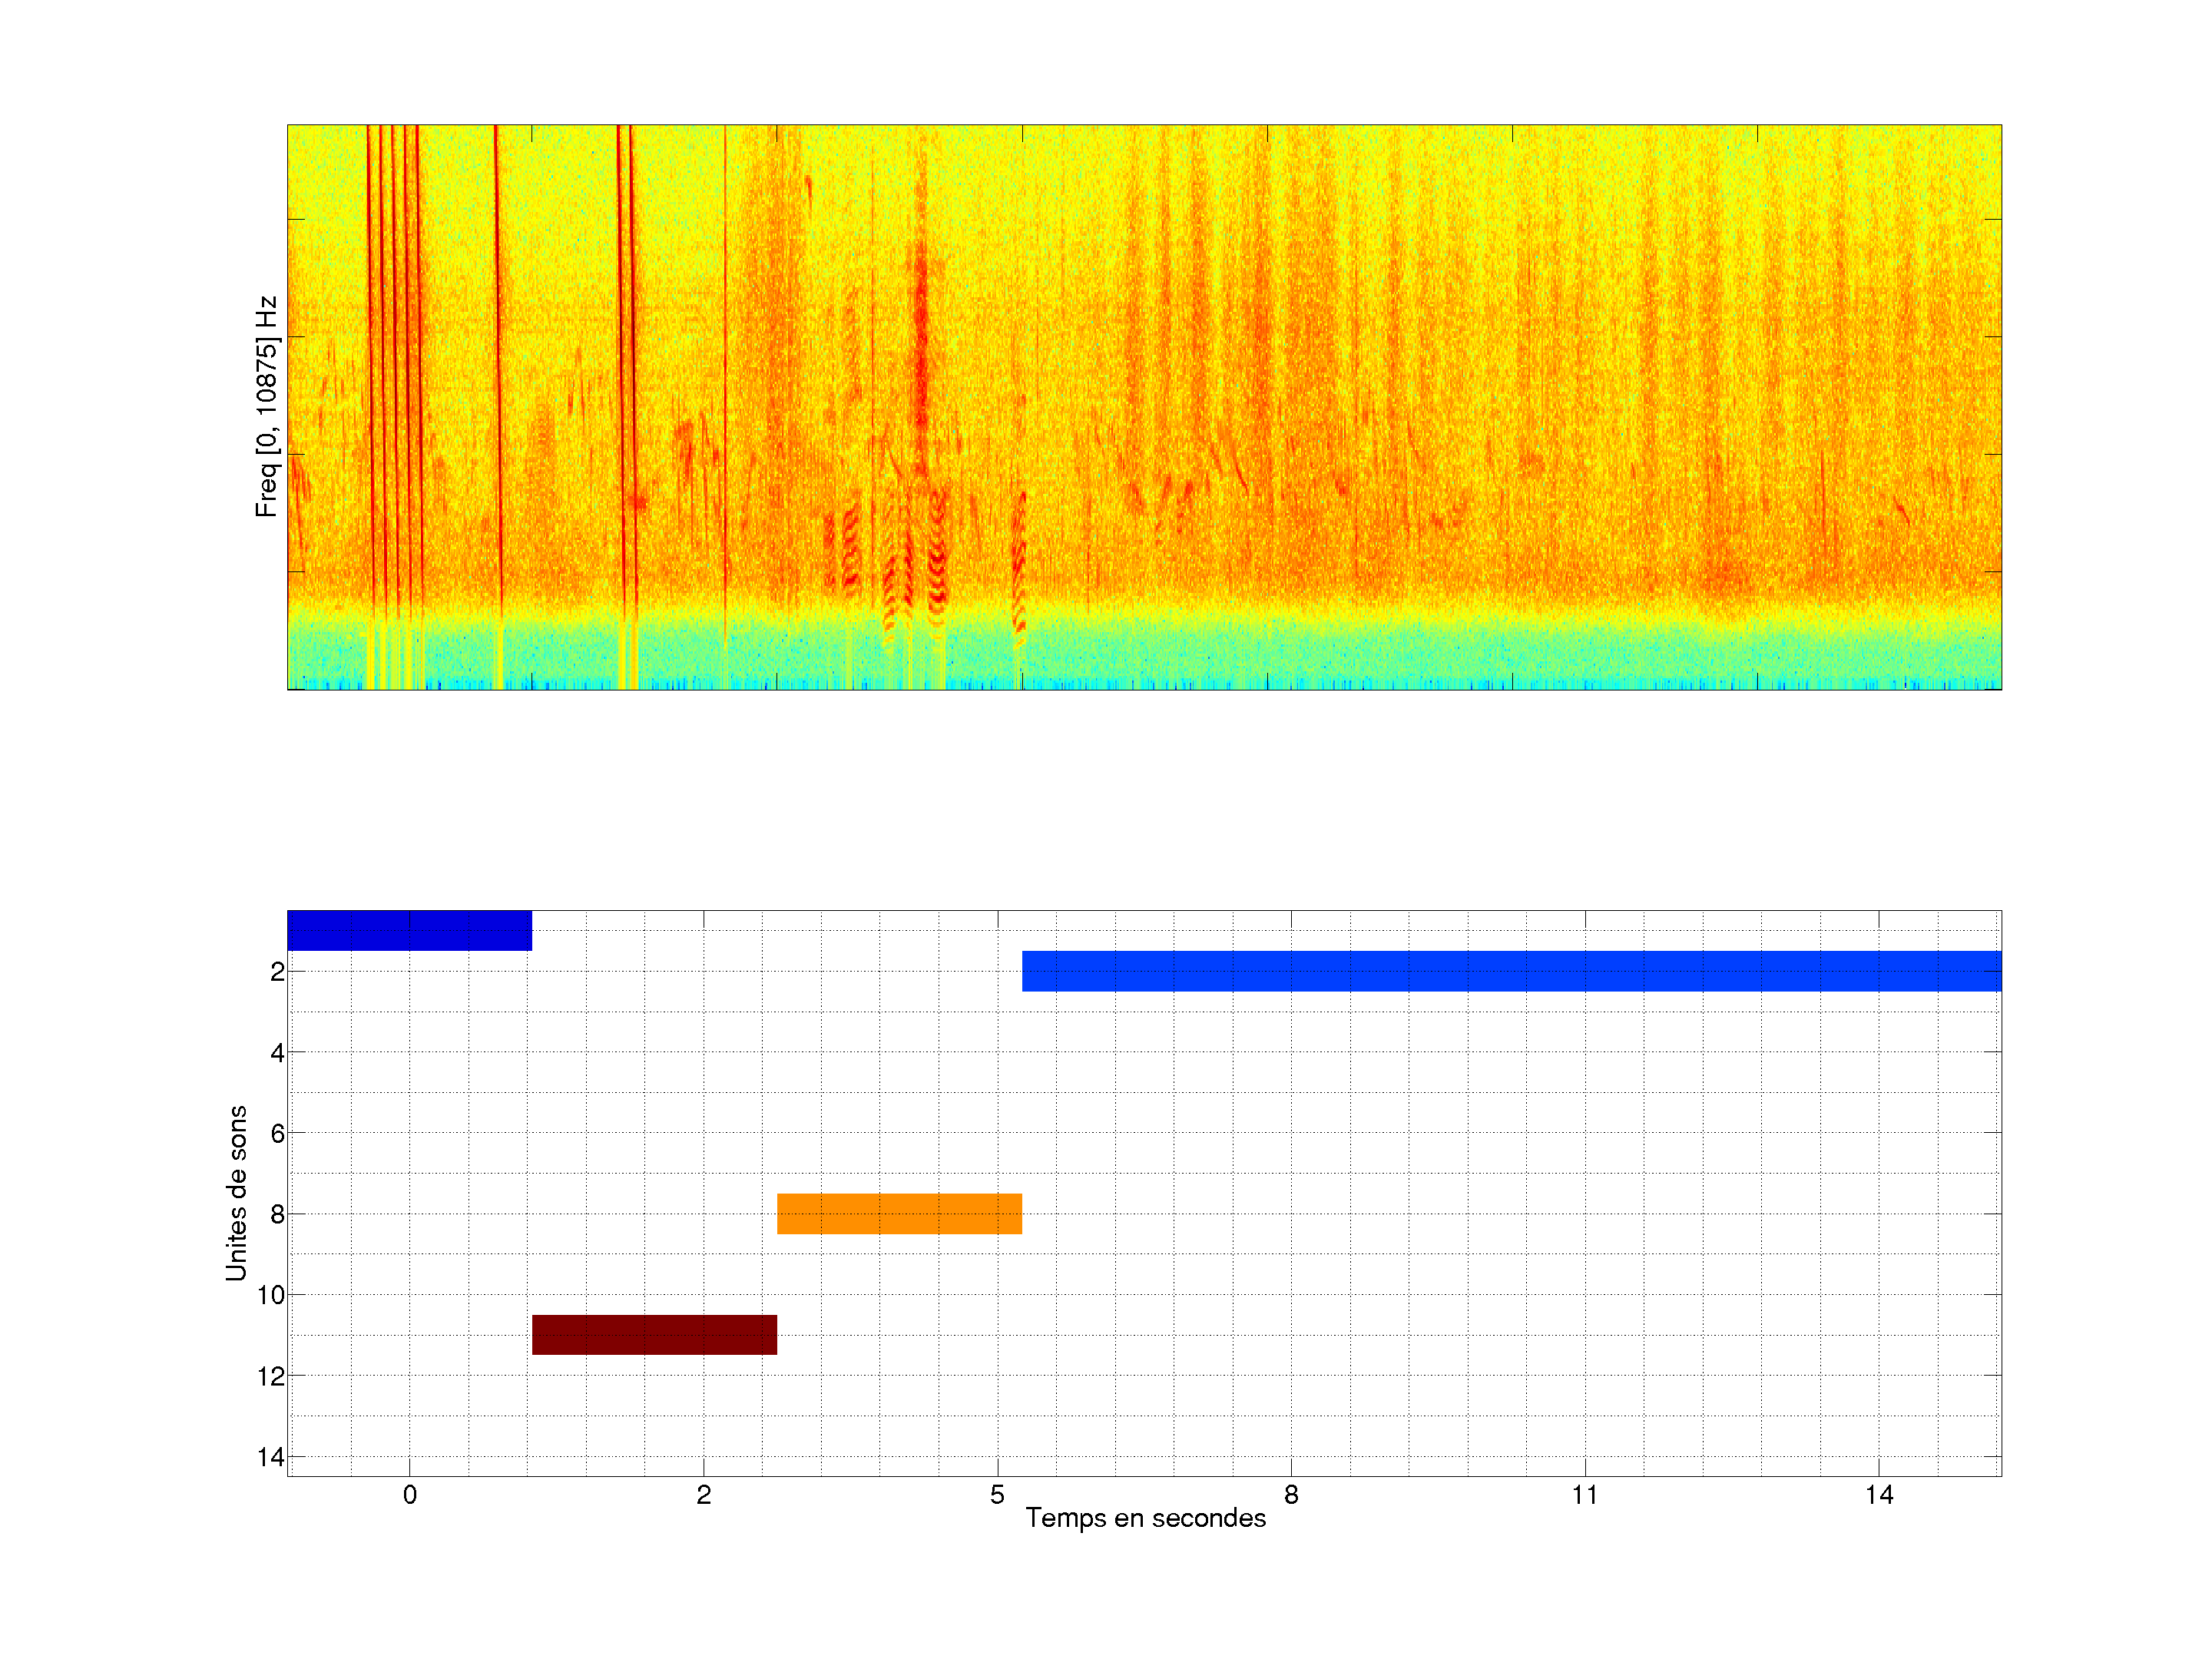The image size is (2212, 1659).
Task: Click the y-axis tick label 10
Action: coord(271,1295)
